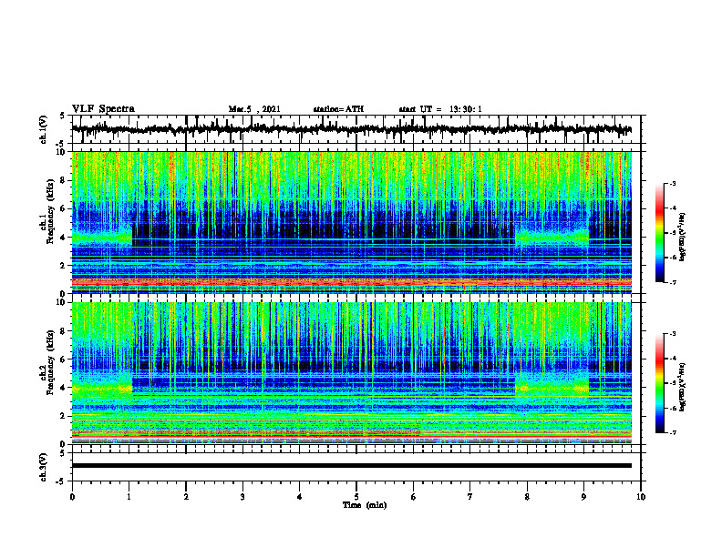This screenshot has width=722, height=557.
Task: Click ch.1 4 kHz emission band near minute 8.5
Action: point(552,237)
